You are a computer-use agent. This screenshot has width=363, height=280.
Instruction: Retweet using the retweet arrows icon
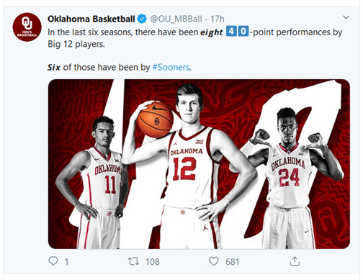(x=133, y=261)
